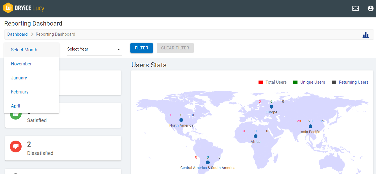The width and height of the screenshot is (376, 174).
Task: Click the DRYiCE Lucy logo icon
Action: (8, 8)
